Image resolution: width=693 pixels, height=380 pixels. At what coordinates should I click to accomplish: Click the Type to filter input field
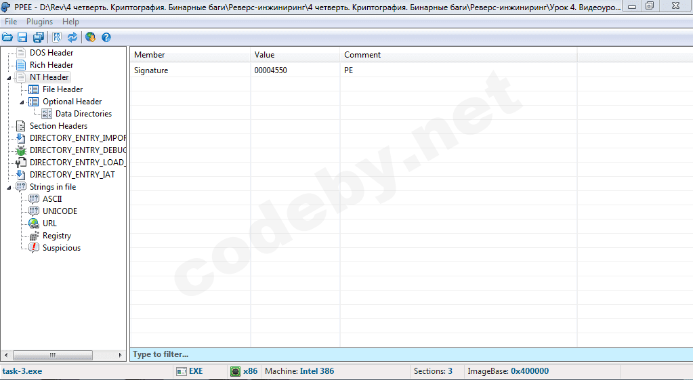[x=411, y=354]
